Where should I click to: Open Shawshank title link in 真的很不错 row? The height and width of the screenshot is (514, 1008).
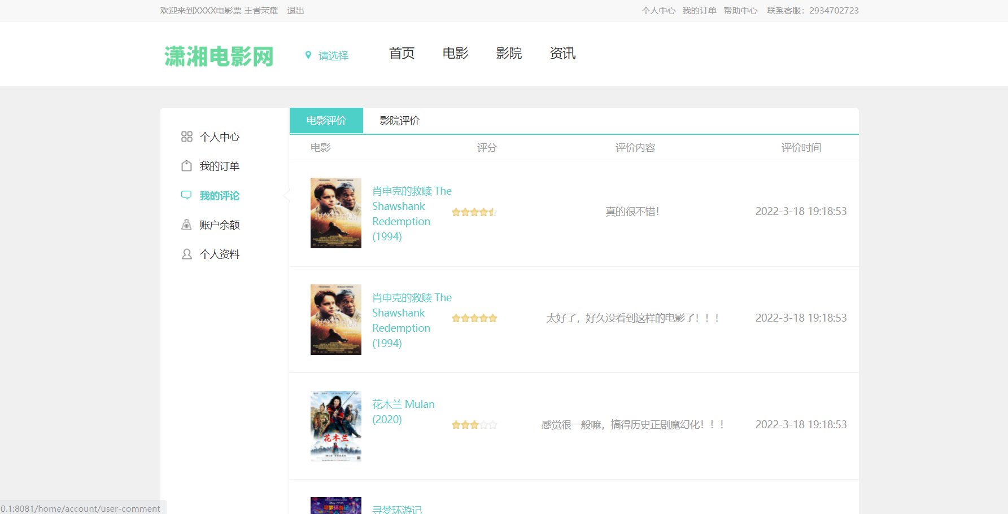412,214
